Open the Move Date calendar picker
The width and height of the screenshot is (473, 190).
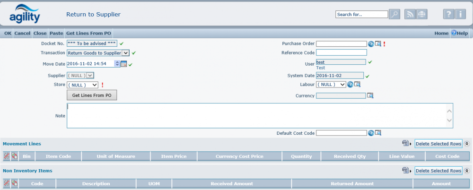124,64
